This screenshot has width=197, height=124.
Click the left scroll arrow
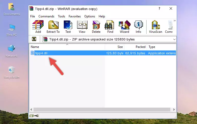31,109
